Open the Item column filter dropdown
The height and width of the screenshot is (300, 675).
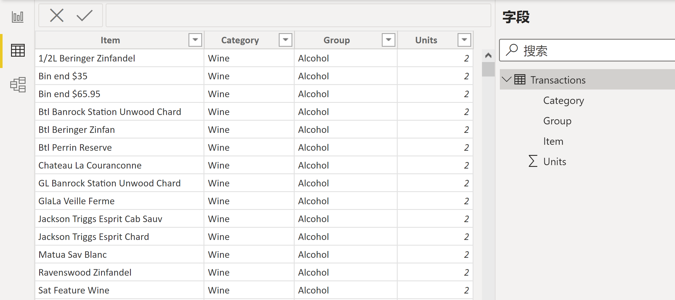point(195,40)
